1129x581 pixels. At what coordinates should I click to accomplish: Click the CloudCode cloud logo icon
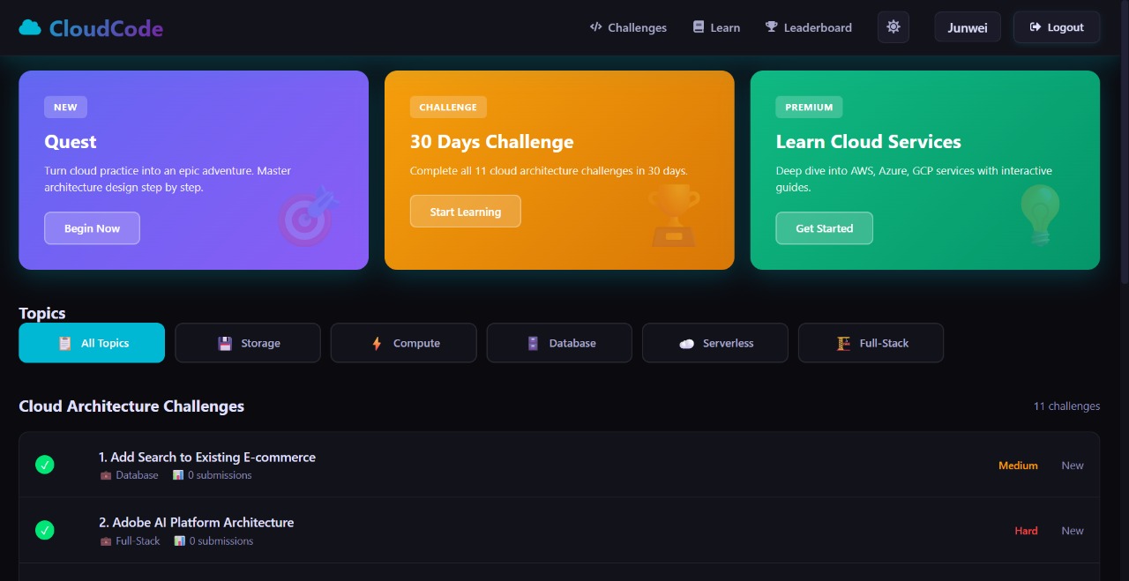click(30, 27)
